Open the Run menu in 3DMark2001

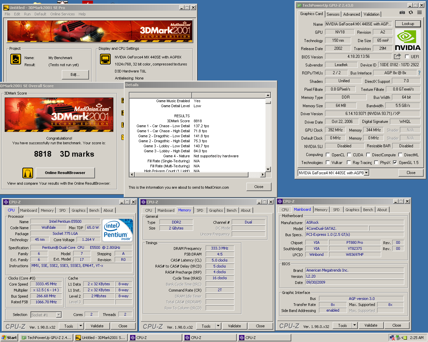[27, 14]
